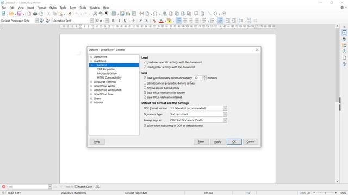Screen dimensions: 348x195
Task: Open the Tools menu
Action: (x=83, y=8)
